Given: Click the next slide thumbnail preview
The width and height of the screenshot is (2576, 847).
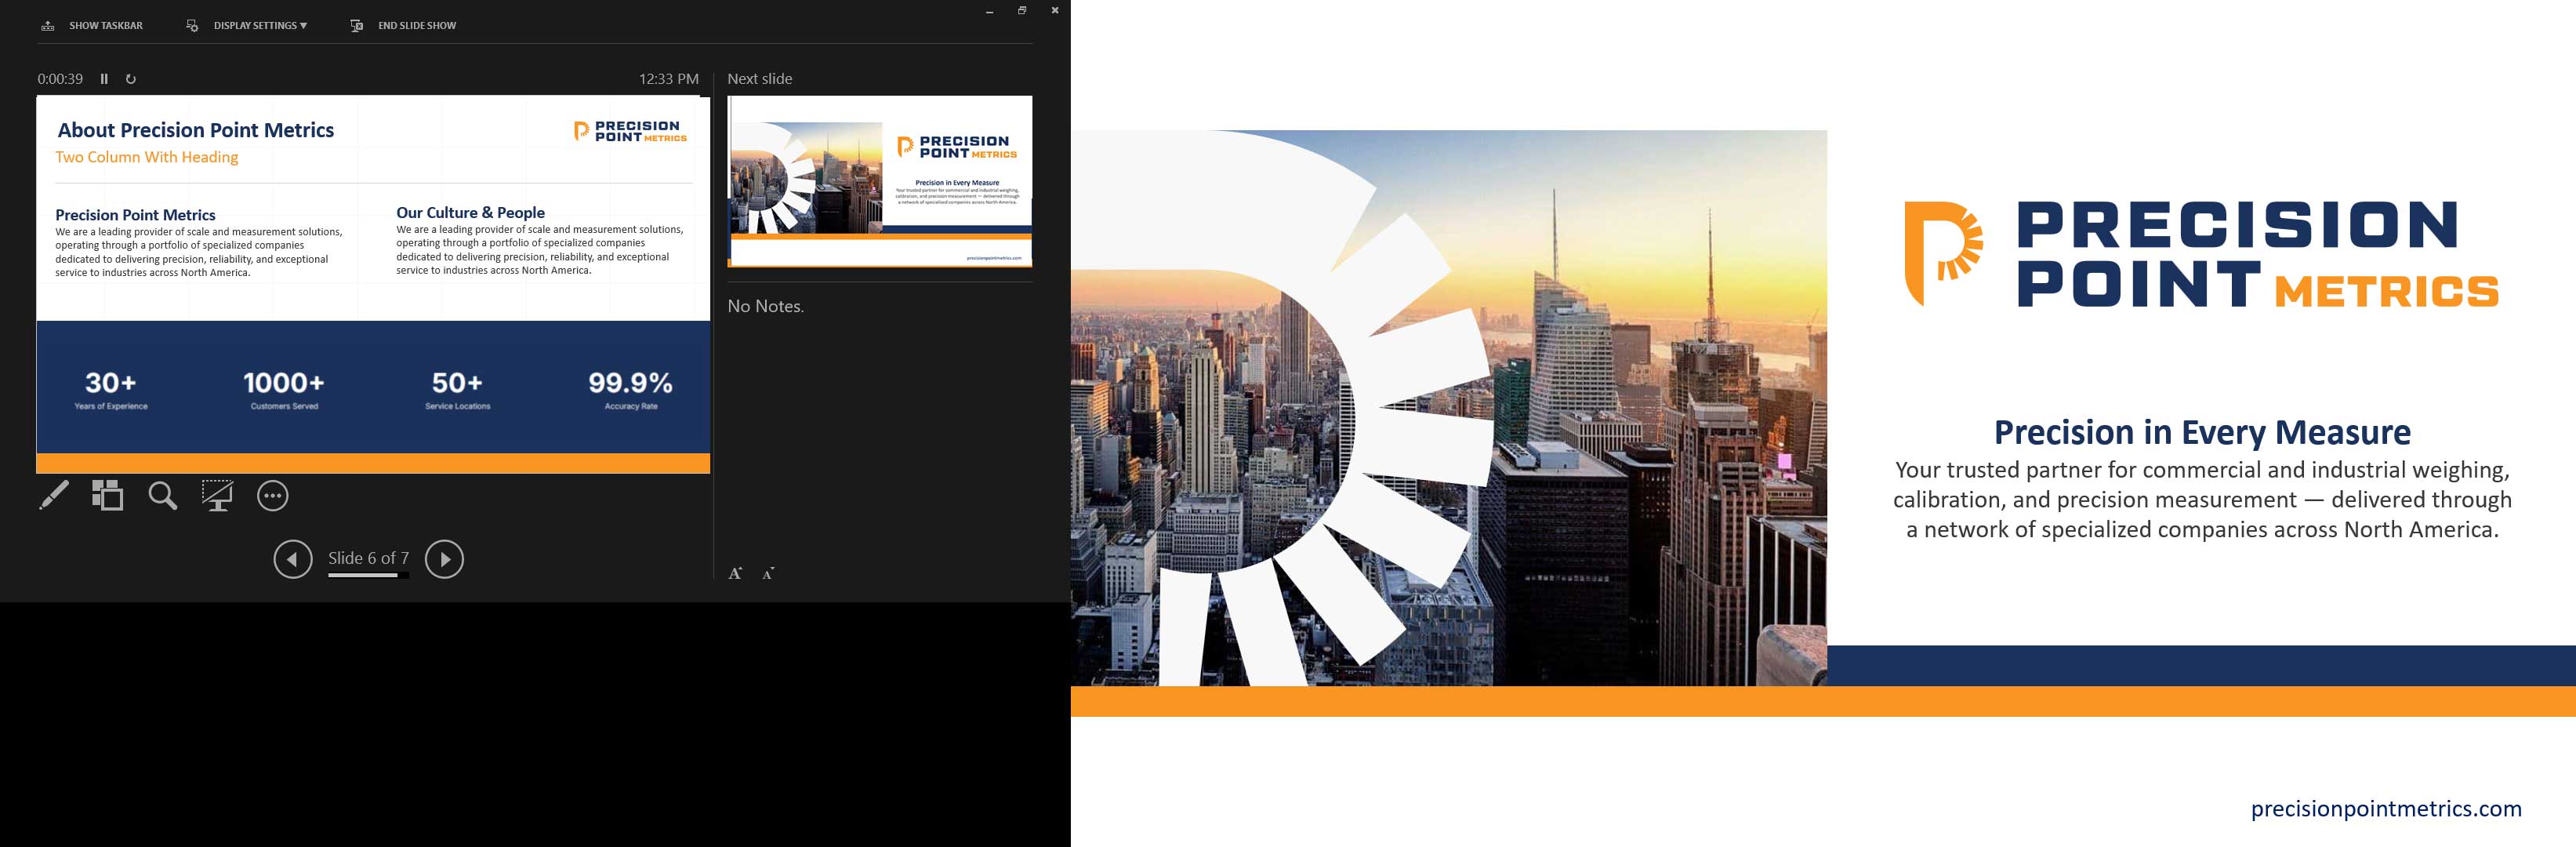Looking at the screenshot, I should coord(880,181).
